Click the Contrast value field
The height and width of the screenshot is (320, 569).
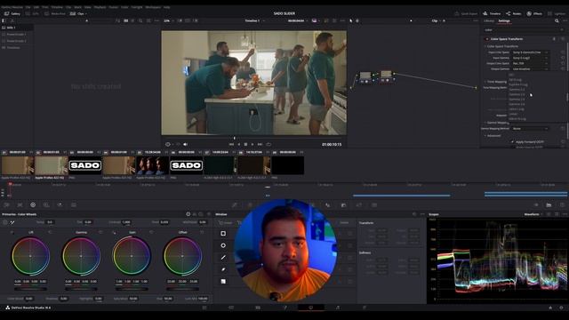(x=126, y=222)
